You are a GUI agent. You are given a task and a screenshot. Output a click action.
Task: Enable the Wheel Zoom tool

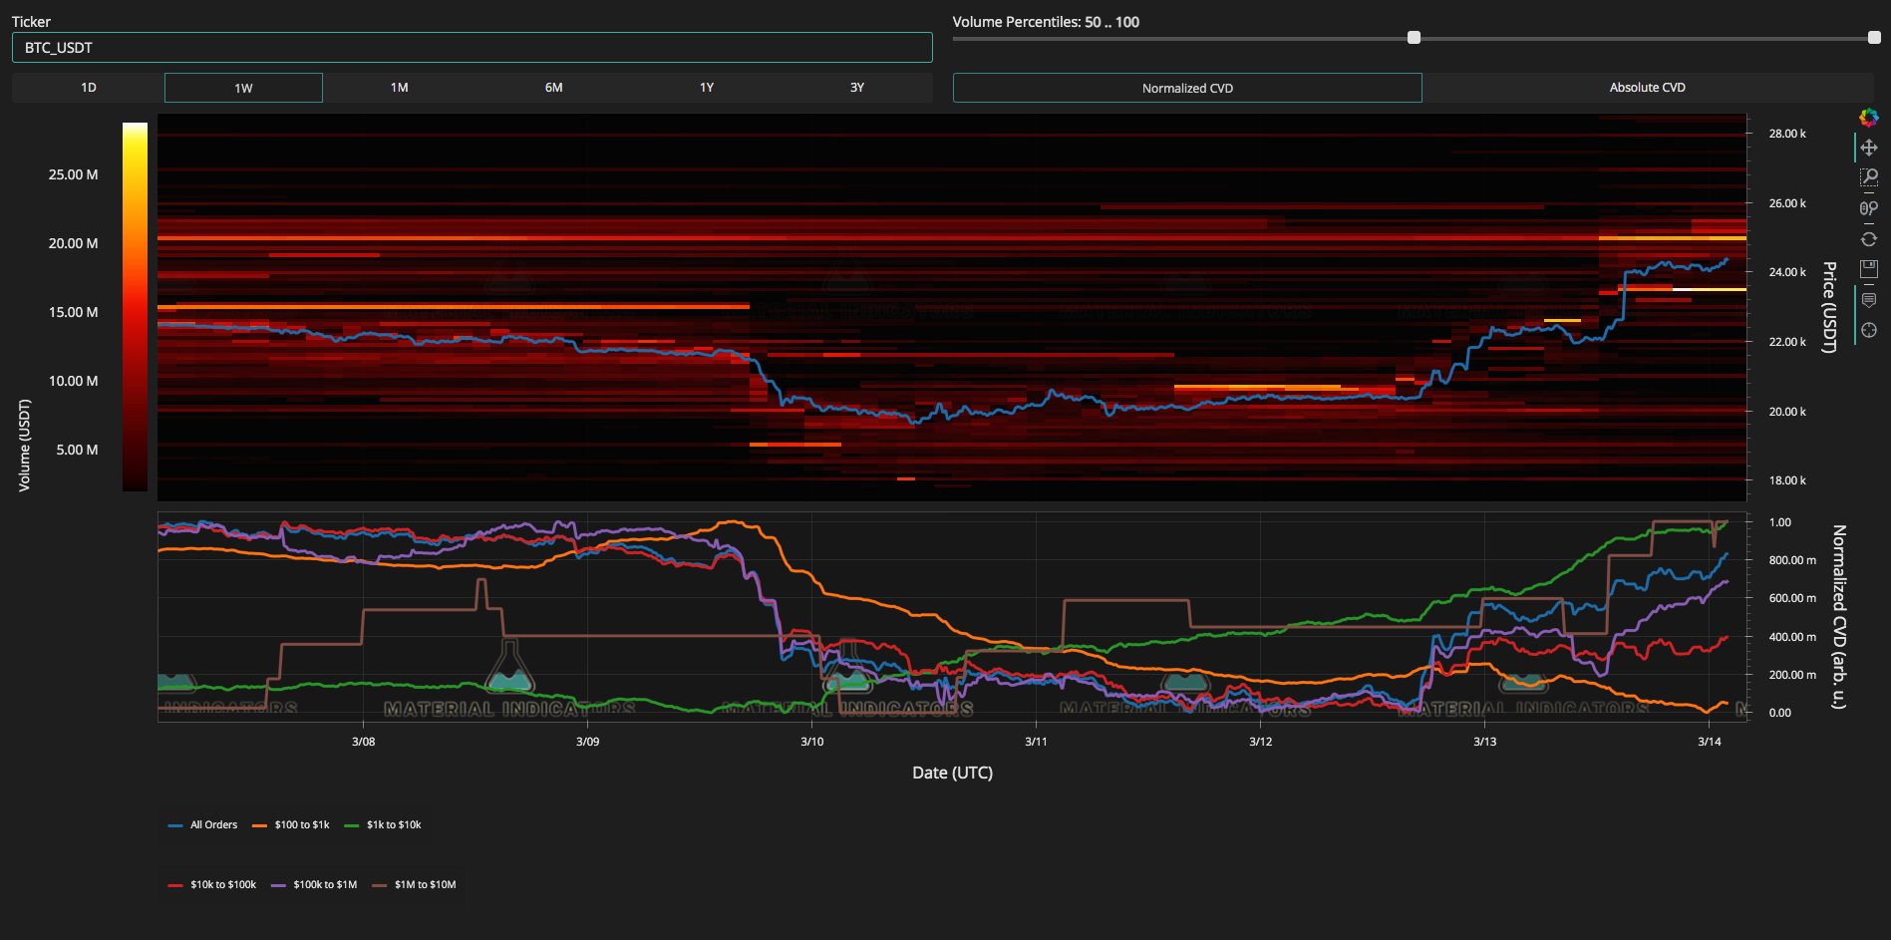pyautogui.click(x=1869, y=208)
